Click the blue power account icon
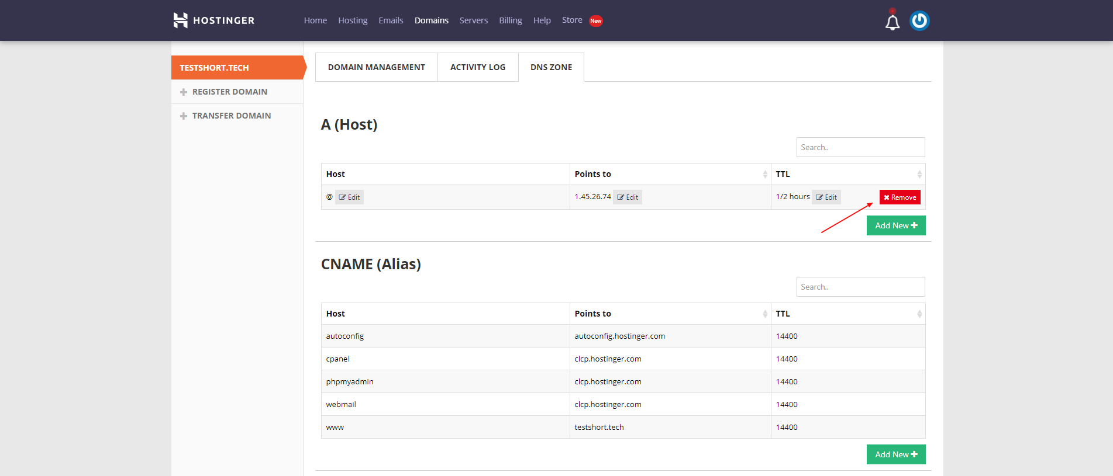Image resolution: width=1113 pixels, height=476 pixels. pyautogui.click(x=919, y=21)
